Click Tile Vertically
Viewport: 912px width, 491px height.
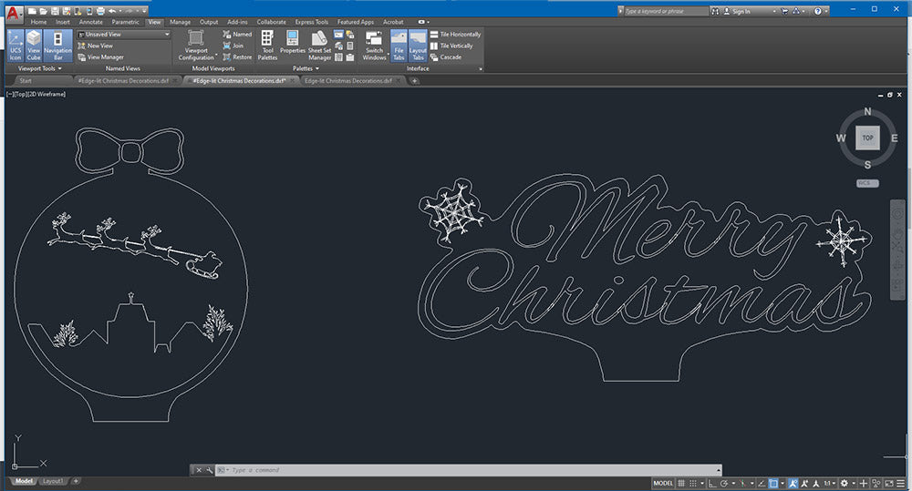coord(451,46)
